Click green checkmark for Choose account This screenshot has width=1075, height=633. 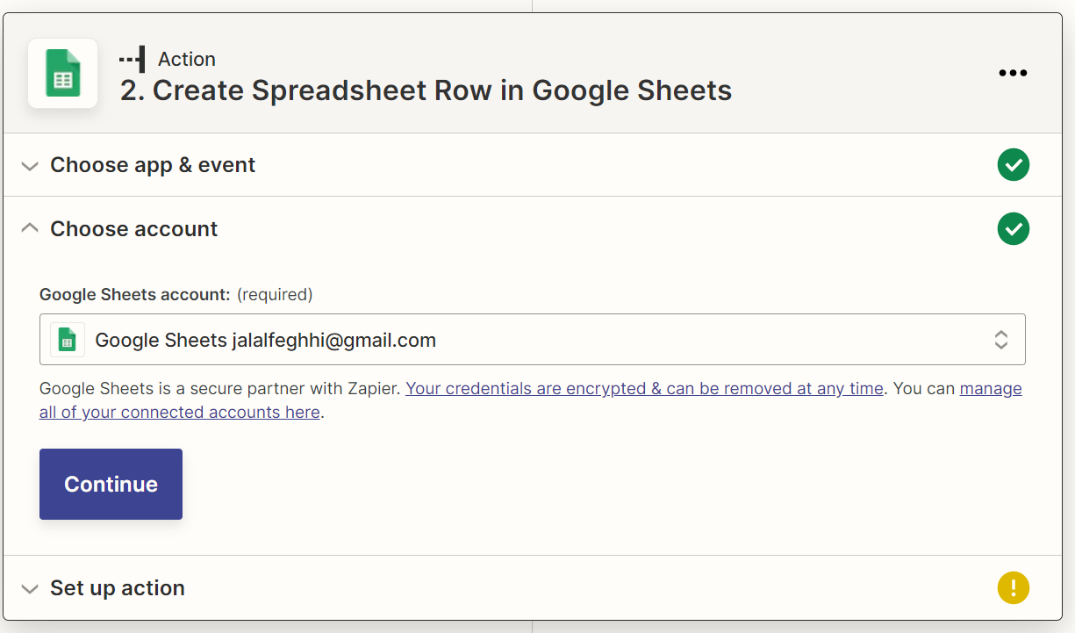[x=1014, y=229]
